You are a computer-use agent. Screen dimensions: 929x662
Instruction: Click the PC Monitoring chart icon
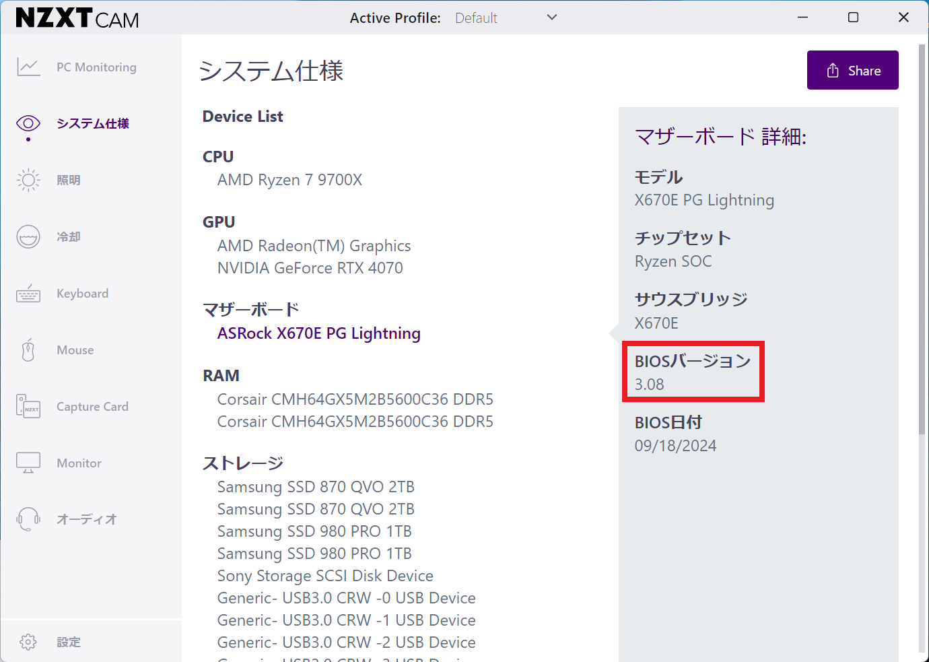[28, 67]
